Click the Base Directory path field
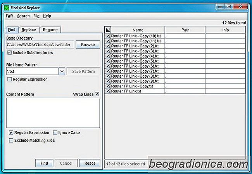Viewport: 252px width, 174px height. [40, 45]
